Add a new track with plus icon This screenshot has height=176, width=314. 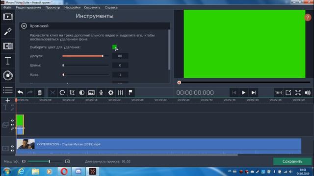[x=8, y=100]
